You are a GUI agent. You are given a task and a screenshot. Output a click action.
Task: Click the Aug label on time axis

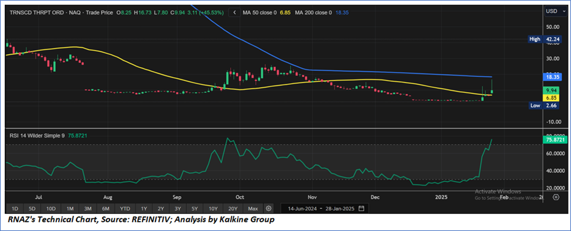coord(108,197)
